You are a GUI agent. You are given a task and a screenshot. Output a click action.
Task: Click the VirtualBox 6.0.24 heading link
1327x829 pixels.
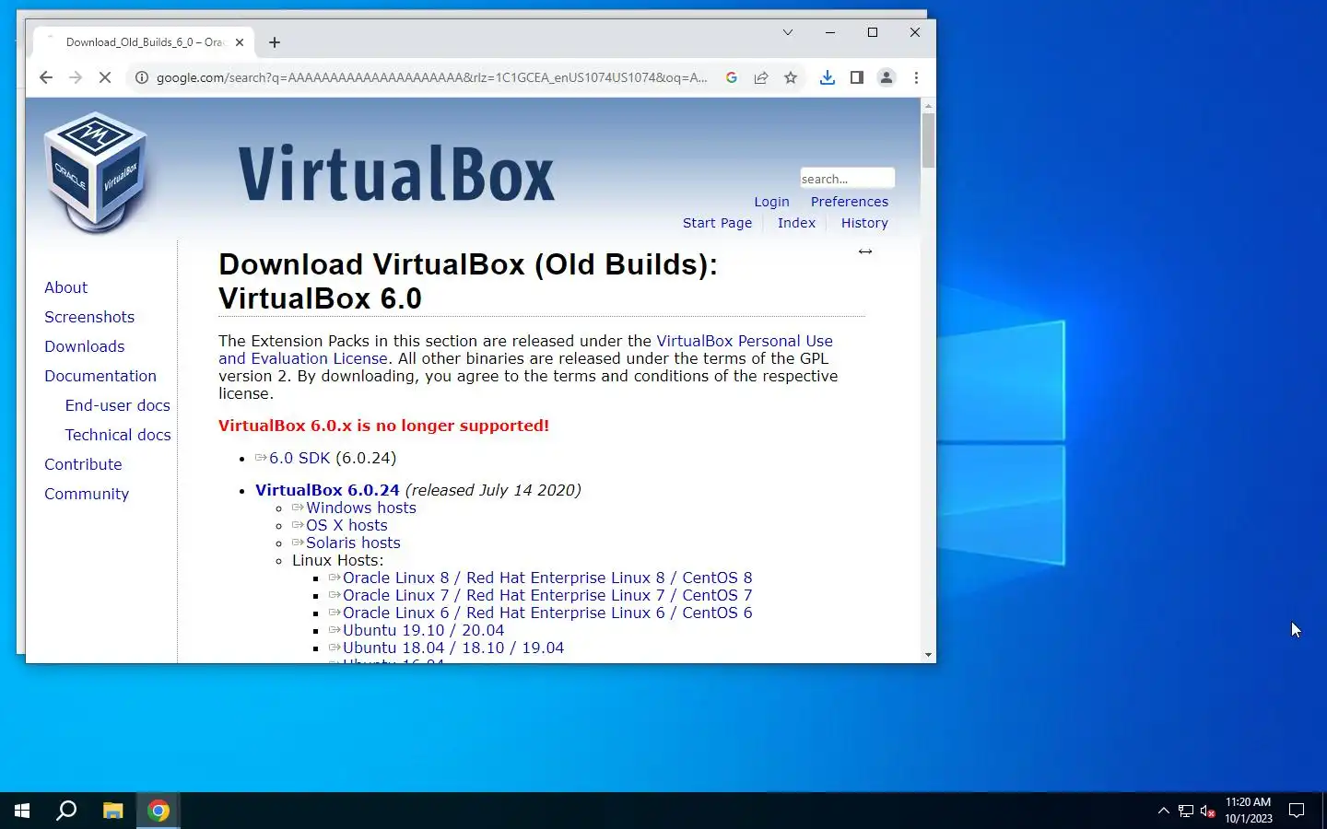click(x=327, y=490)
